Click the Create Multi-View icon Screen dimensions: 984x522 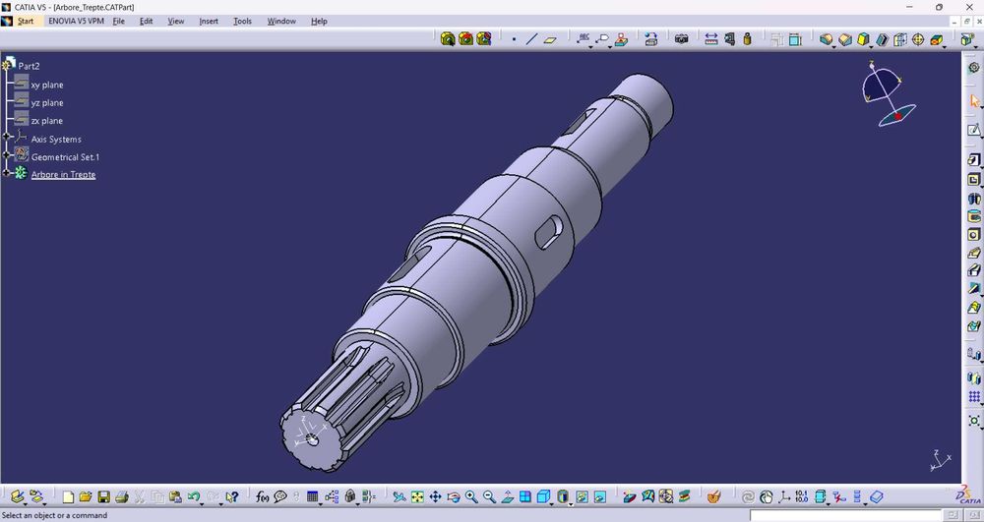tap(525, 497)
